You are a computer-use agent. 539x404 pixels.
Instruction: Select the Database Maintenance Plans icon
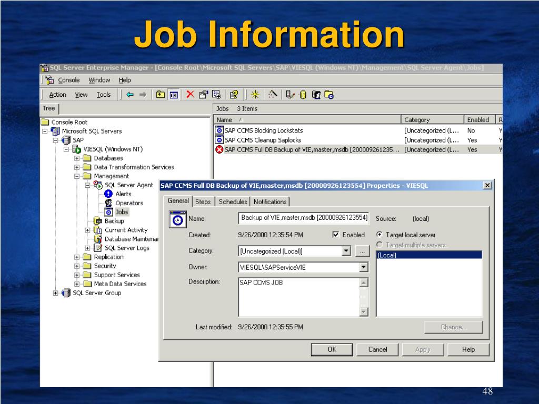(x=97, y=239)
